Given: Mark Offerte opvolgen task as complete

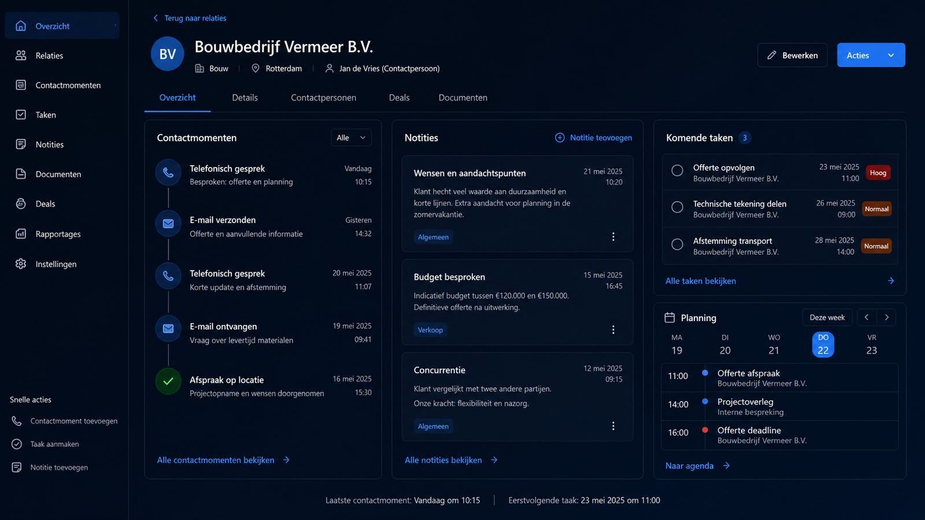Looking at the screenshot, I should click(x=677, y=170).
